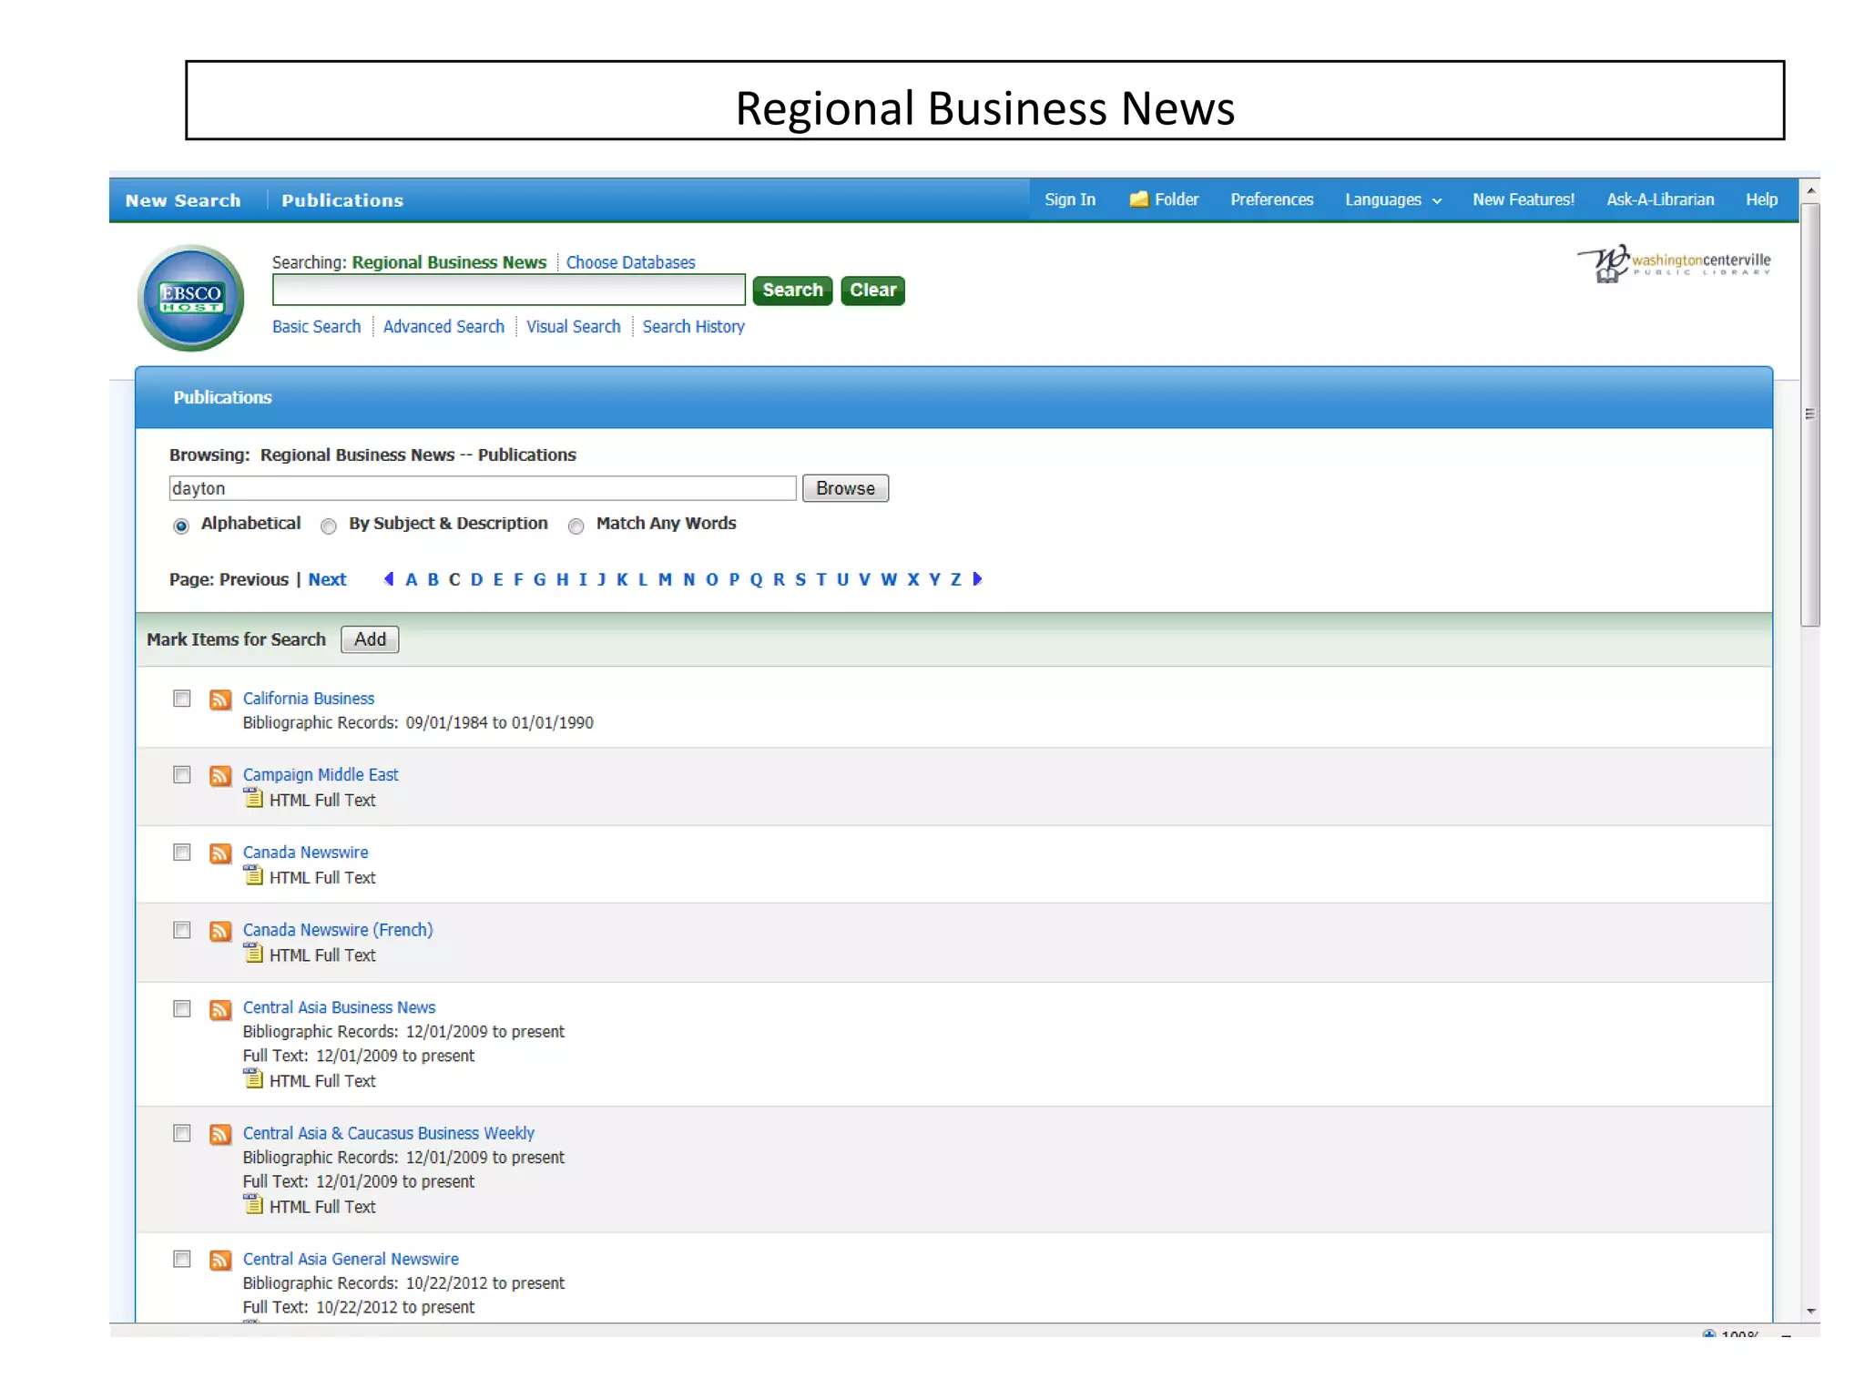Click Choose Databases link
The height and width of the screenshot is (1399, 1865).
pyautogui.click(x=630, y=262)
